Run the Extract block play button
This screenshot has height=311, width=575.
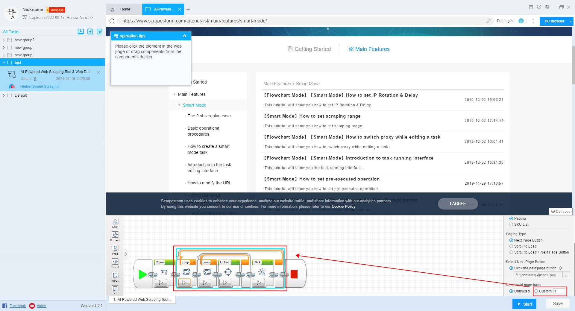tap(225, 282)
